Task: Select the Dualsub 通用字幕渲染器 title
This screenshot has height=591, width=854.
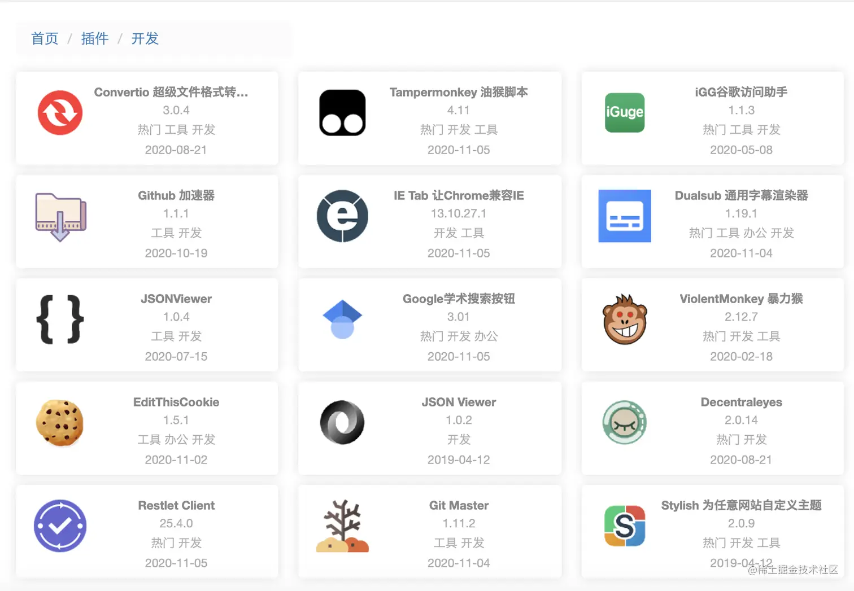Action: click(x=741, y=195)
